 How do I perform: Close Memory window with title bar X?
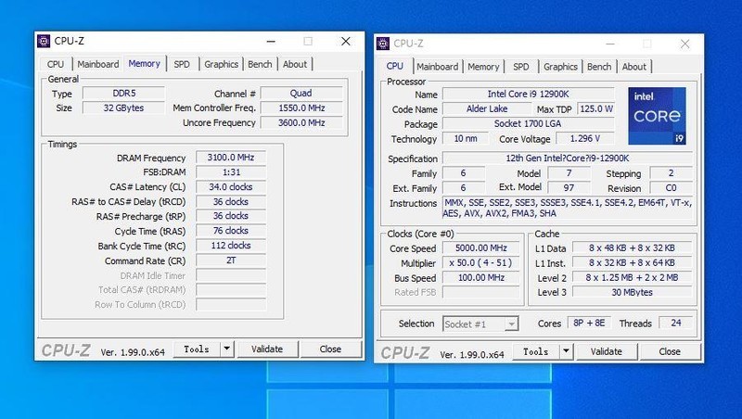coord(346,41)
